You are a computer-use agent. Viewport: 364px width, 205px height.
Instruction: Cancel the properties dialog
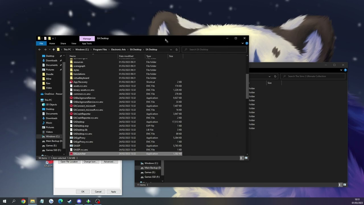point(98,192)
